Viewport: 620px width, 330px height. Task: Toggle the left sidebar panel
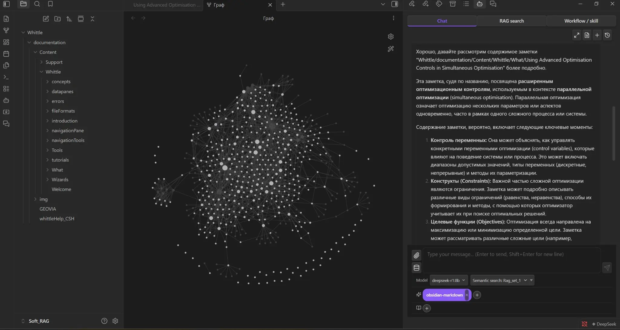pyautogui.click(x=6, y=4)
